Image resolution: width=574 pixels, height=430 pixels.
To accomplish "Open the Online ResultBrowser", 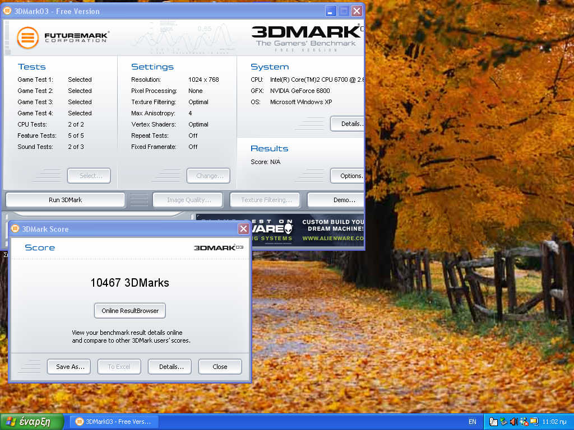I will coord(130,311).
